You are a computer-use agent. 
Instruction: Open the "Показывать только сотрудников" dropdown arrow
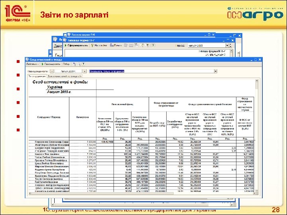click(215, 71)
